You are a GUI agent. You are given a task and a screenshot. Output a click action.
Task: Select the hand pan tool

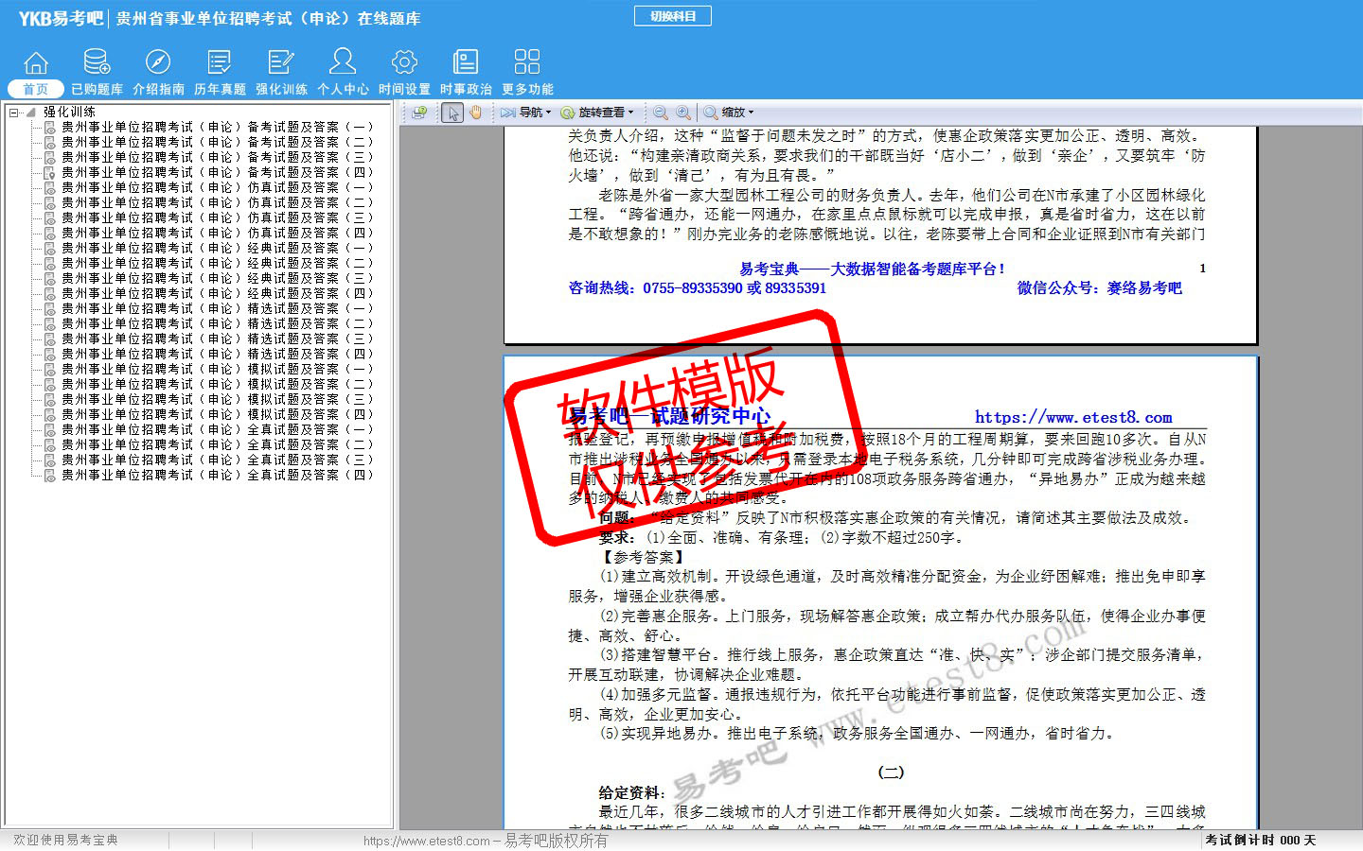pyautogui.click(x=475, y=113)
